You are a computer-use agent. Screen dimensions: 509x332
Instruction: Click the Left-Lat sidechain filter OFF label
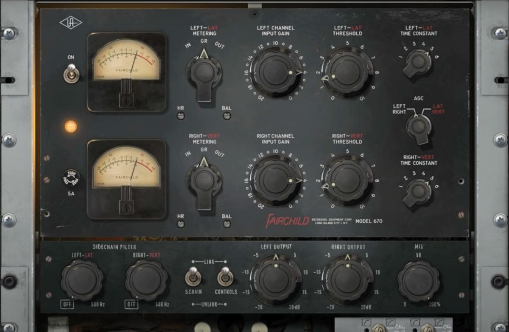click(66, 303)
